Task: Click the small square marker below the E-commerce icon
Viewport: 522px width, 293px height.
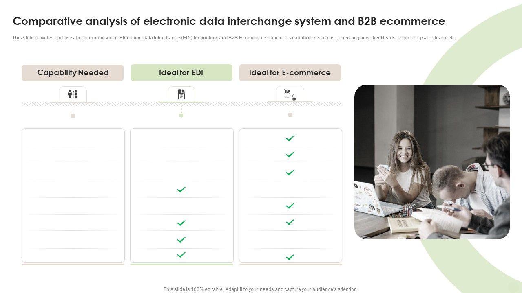Action: click(290, 115)
